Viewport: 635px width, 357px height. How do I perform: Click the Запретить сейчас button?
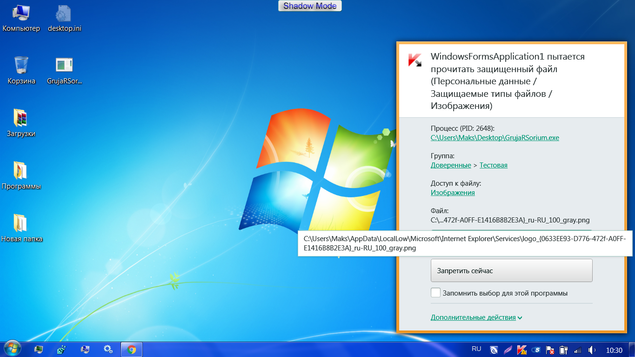coord(512,270)
